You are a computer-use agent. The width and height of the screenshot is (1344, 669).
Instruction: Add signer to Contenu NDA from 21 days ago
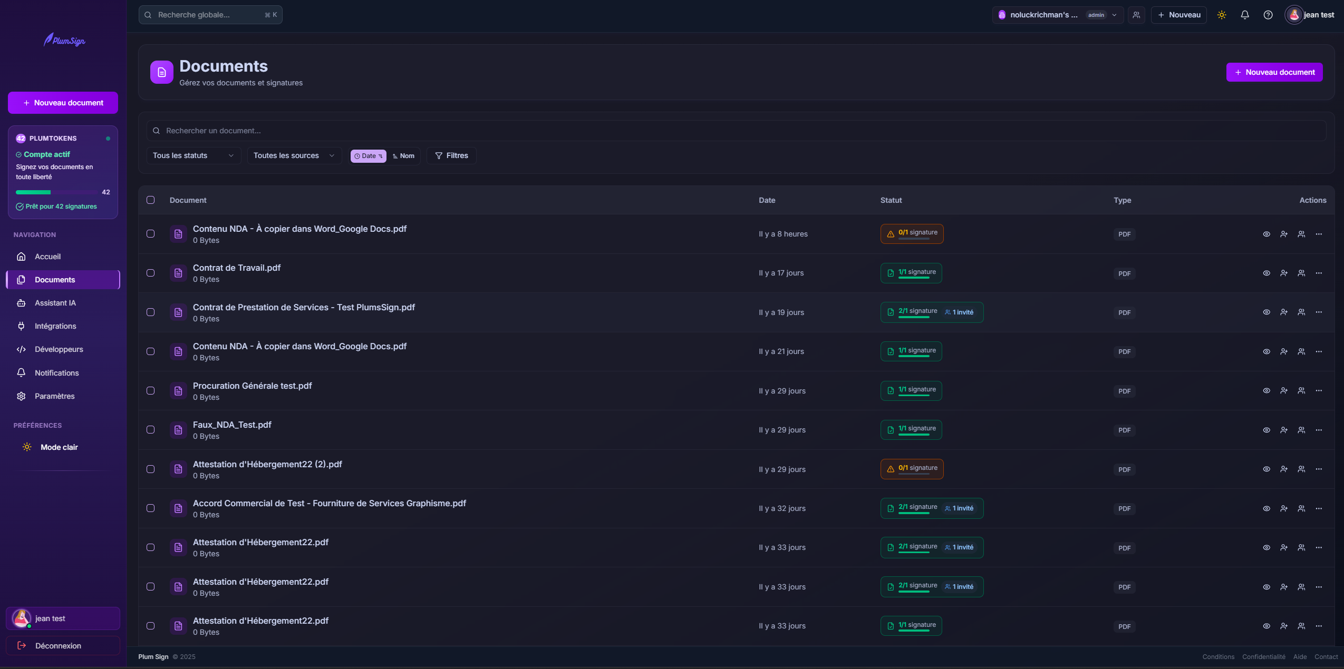[1284, 351]
